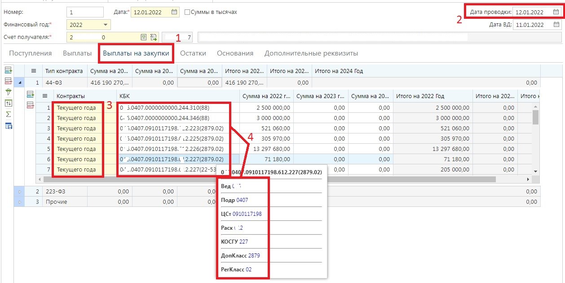
Task: Open the Остатки tab
Action: pyautogui.click(x=193, y=53)
